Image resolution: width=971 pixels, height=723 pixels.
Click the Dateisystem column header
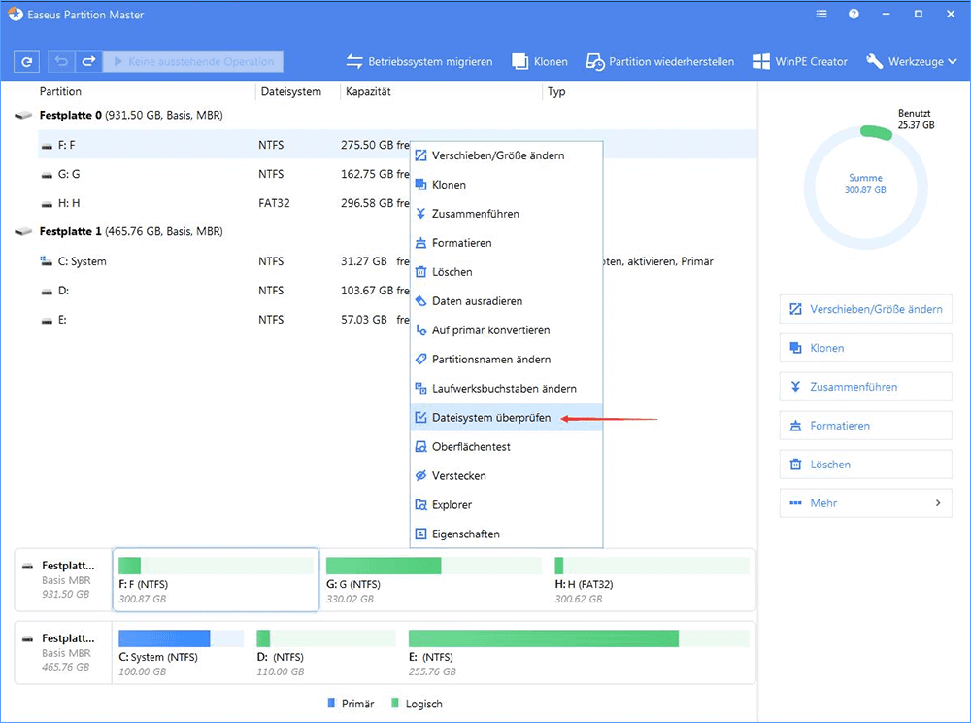pyautogui.click(x=291, y=91)
